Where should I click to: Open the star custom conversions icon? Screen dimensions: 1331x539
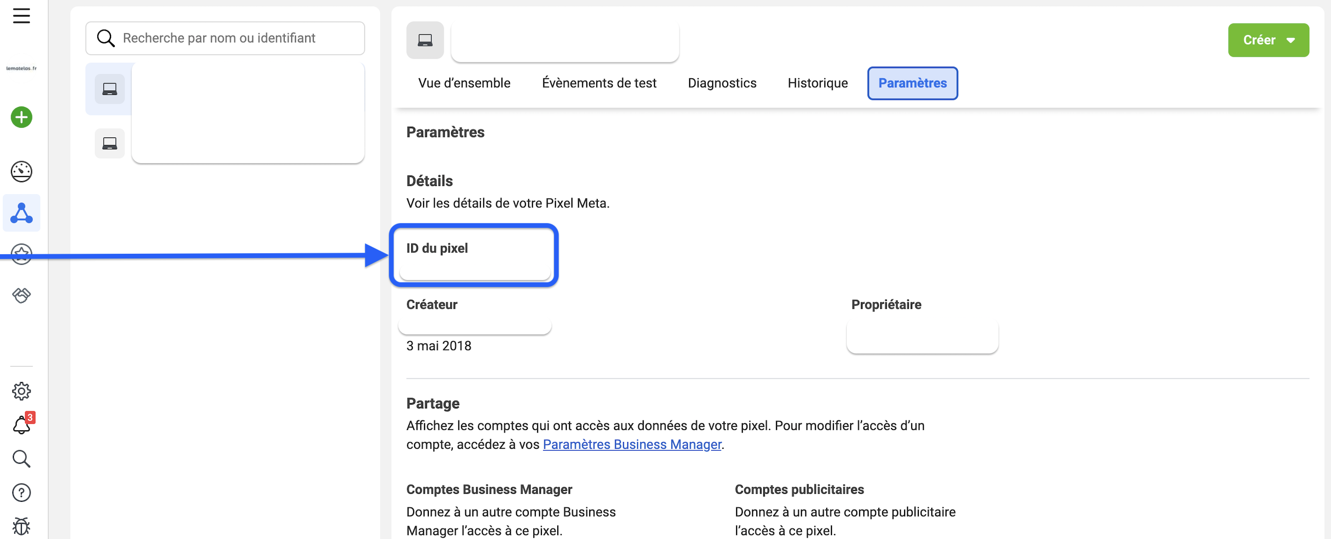pyautogui.click(x=21, y=254)
